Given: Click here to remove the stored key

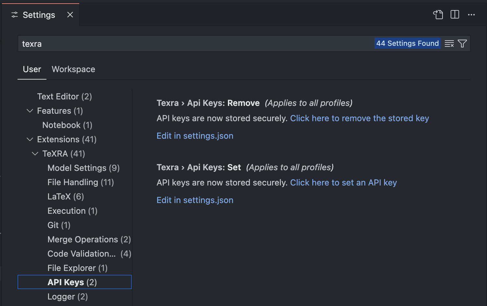Looking at the screenshot, I should click(359, 118).
